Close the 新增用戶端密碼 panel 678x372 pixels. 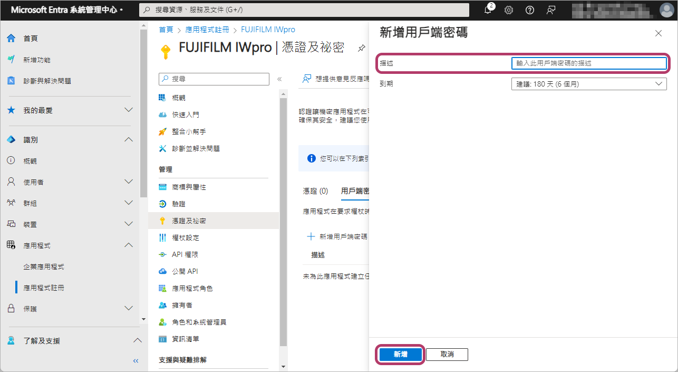click(658, 33)
